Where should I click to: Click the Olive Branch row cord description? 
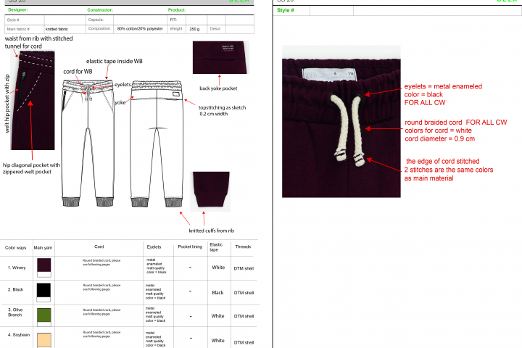101,312
